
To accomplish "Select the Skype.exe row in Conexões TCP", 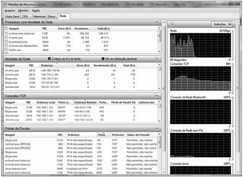I will [x=12, y=108].
